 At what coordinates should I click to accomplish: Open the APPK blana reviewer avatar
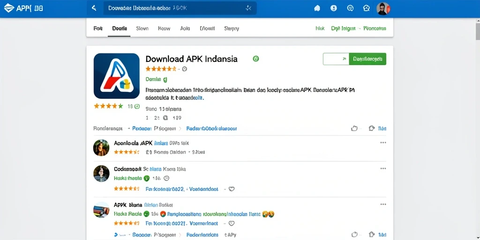click(x=101, y=210)
